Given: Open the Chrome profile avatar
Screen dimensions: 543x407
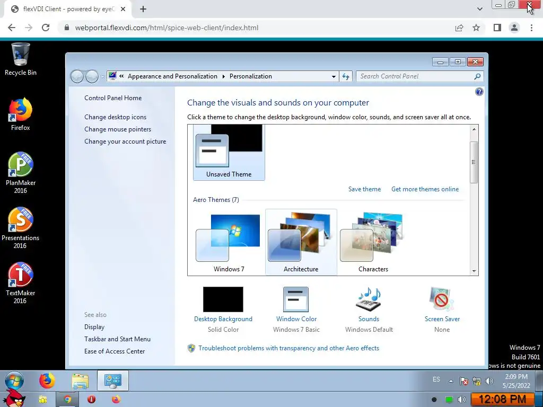Looking at the screenshot, I should point(514,28).
